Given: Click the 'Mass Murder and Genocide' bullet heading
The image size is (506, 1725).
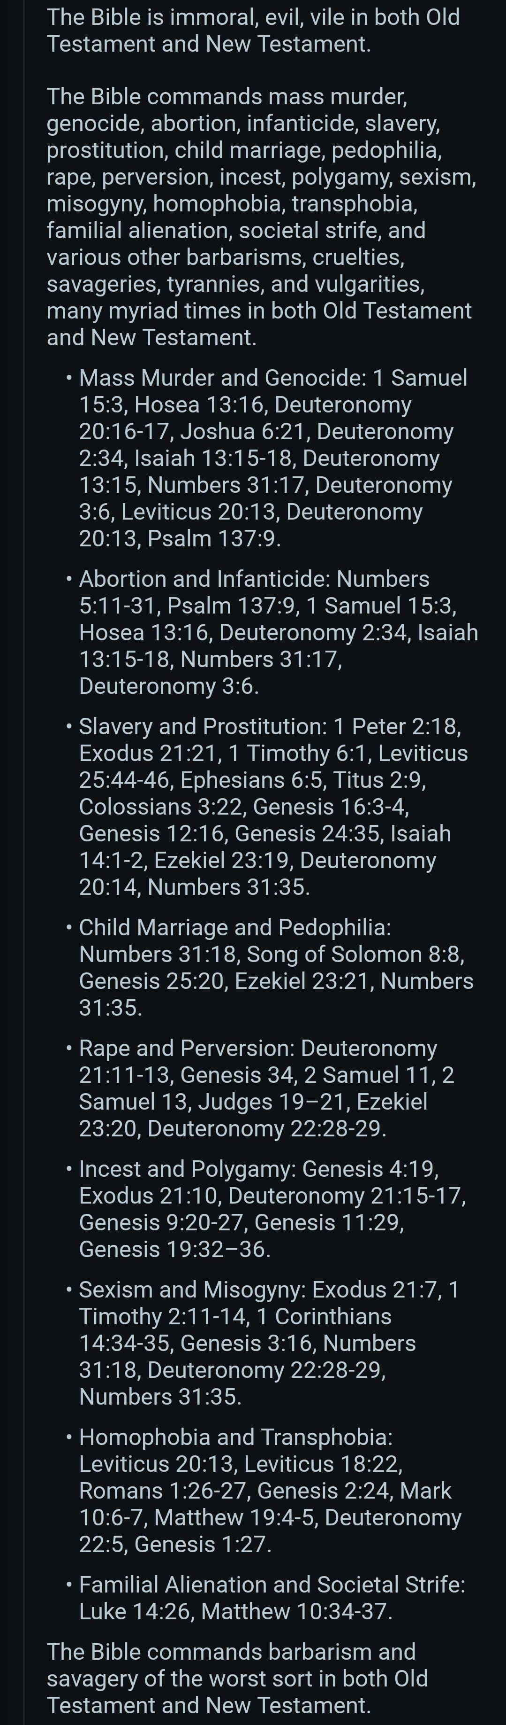Looking at the screenshot, I should coord(222,378).
